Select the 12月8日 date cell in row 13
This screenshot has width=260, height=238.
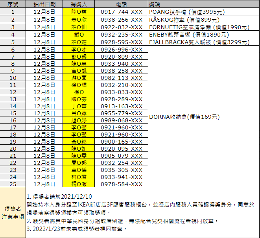pos(44,100)
